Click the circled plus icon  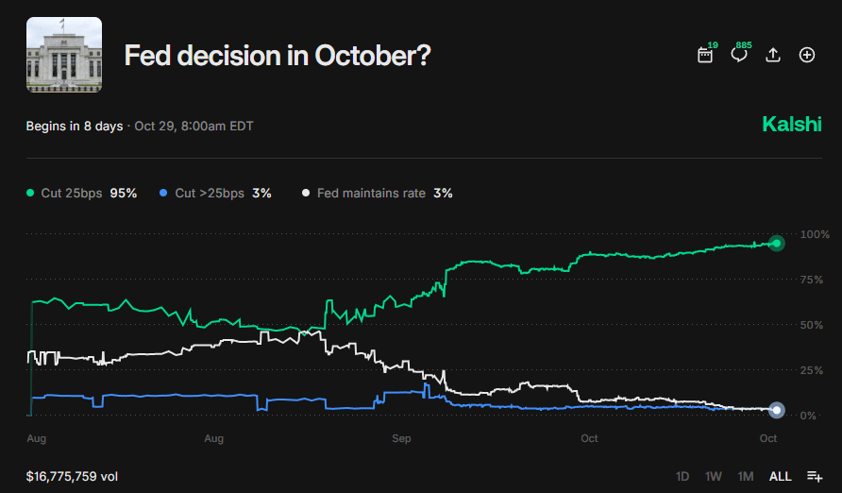pyautogui.click(x=807, y=55)
